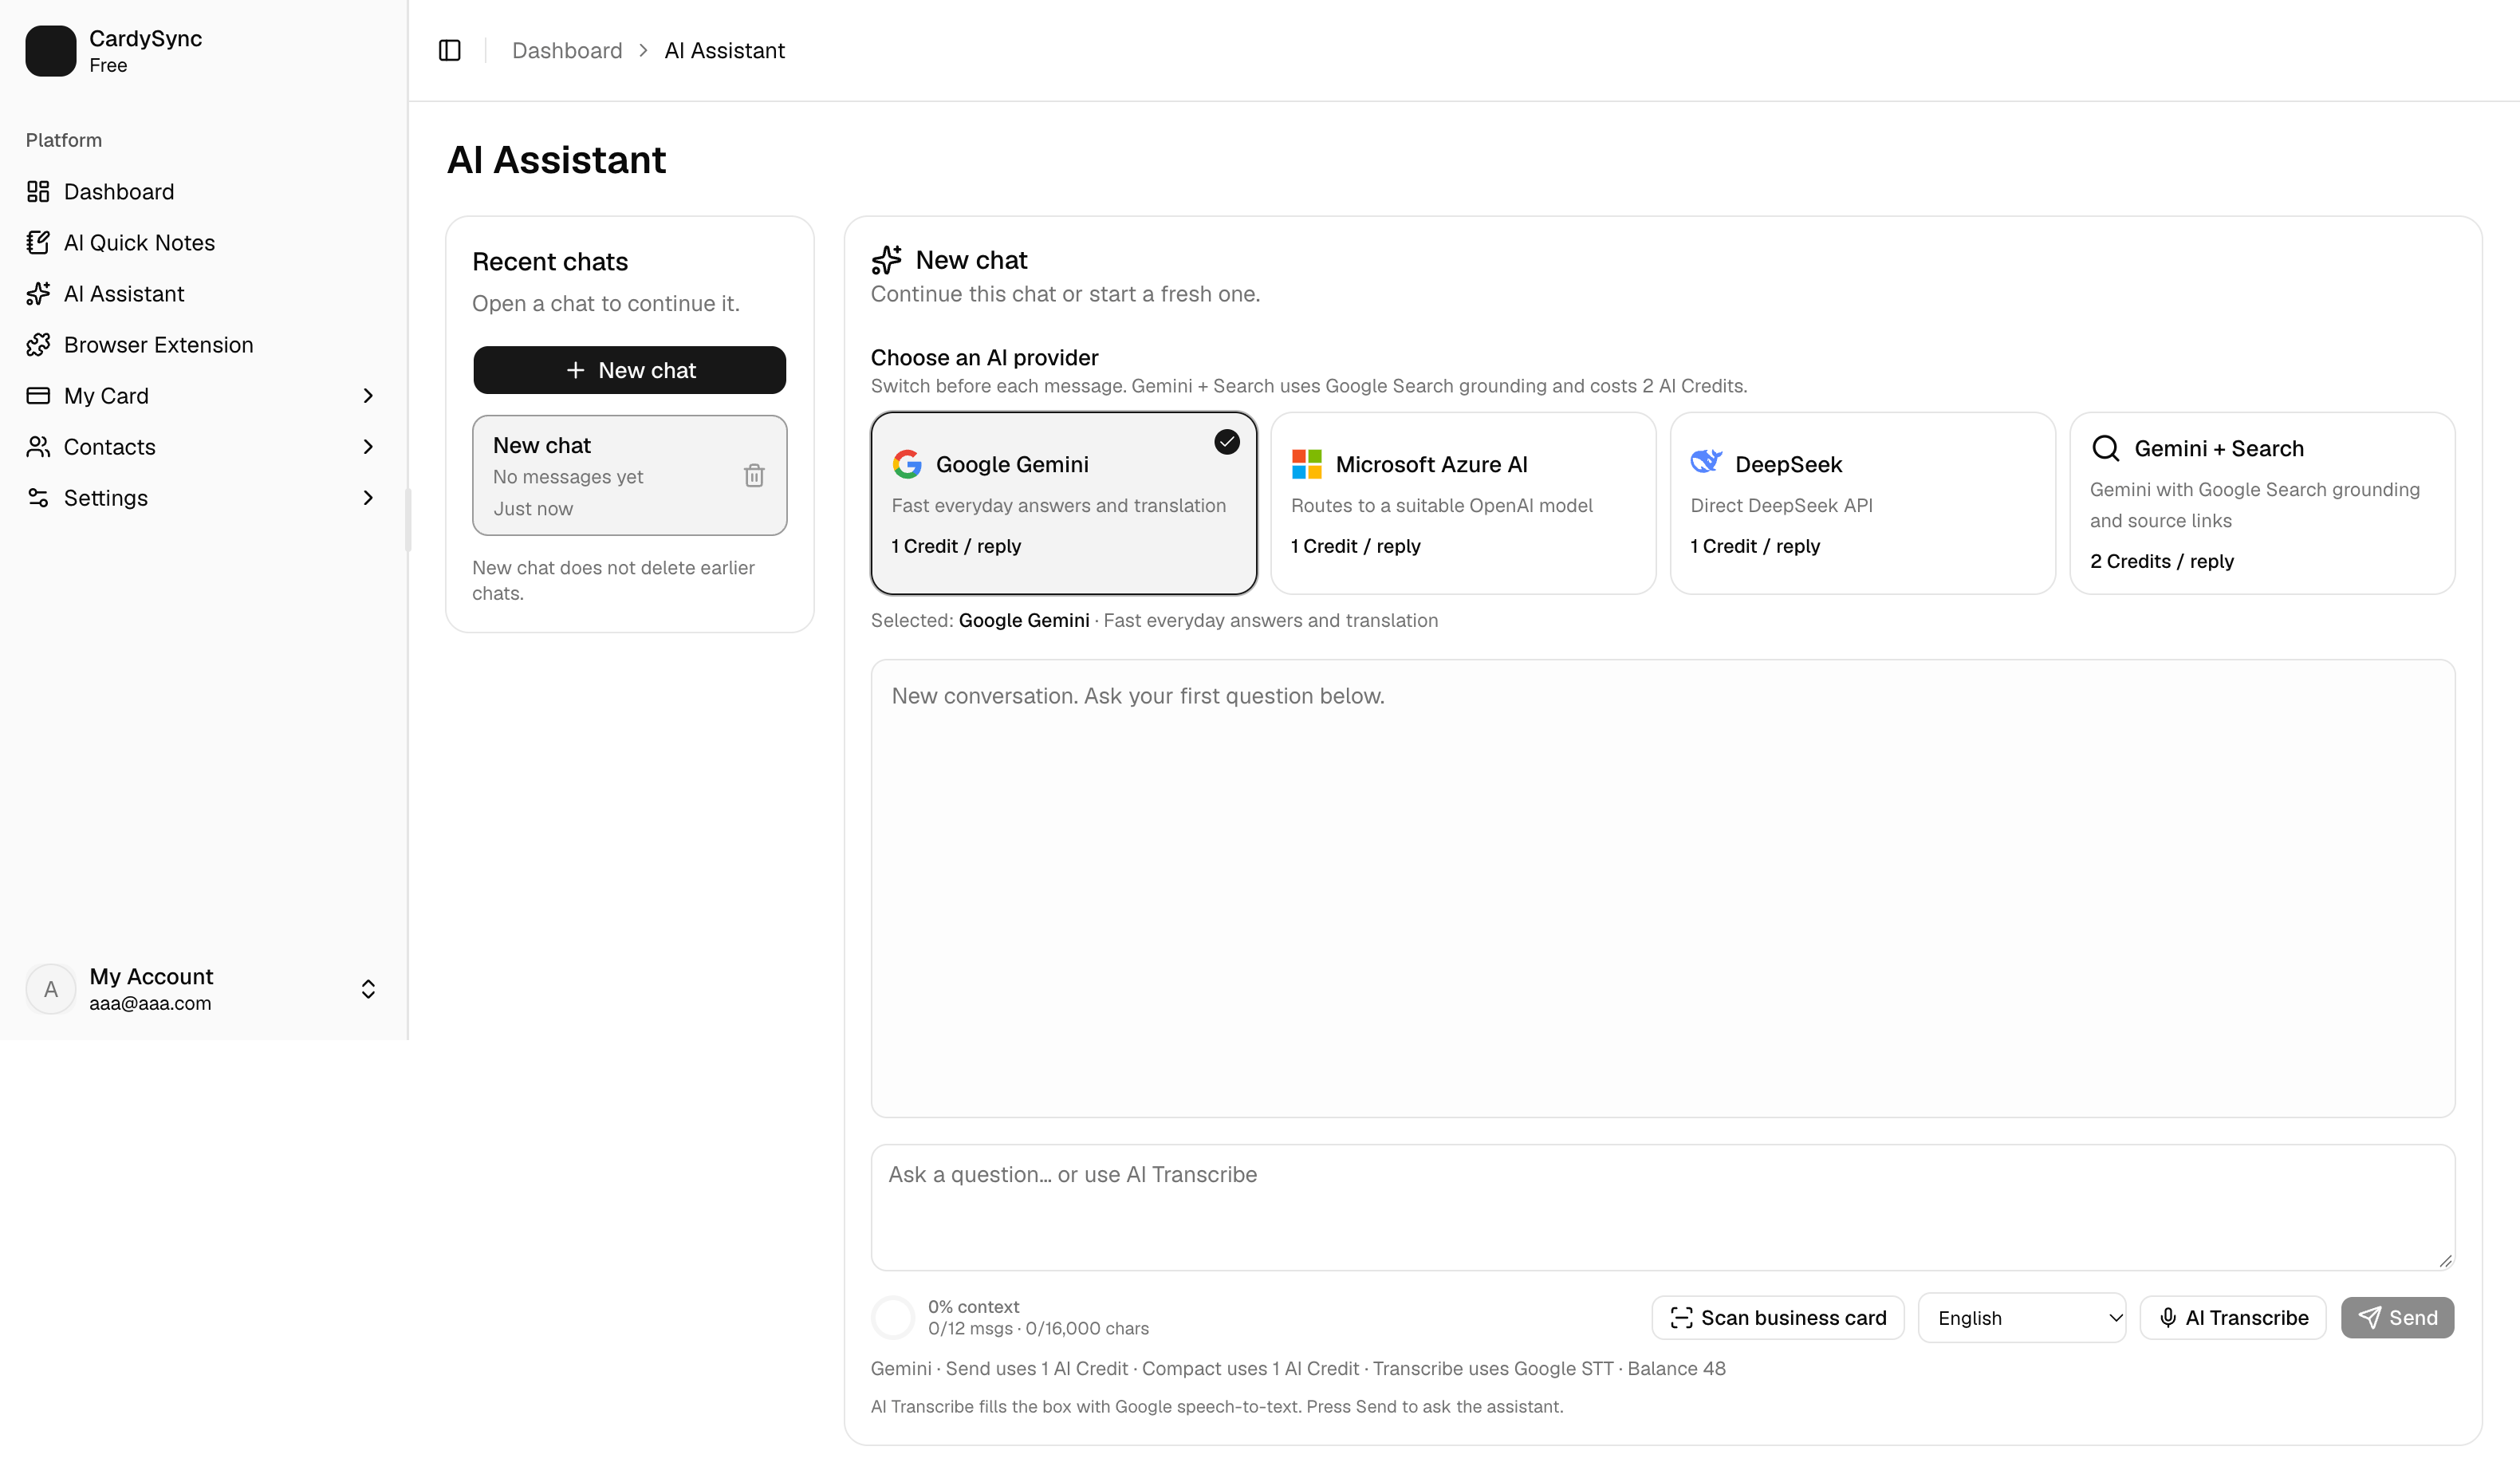Send the message
Viewport: 2520px width, 1482px height.
(x=2397, y=1317)
